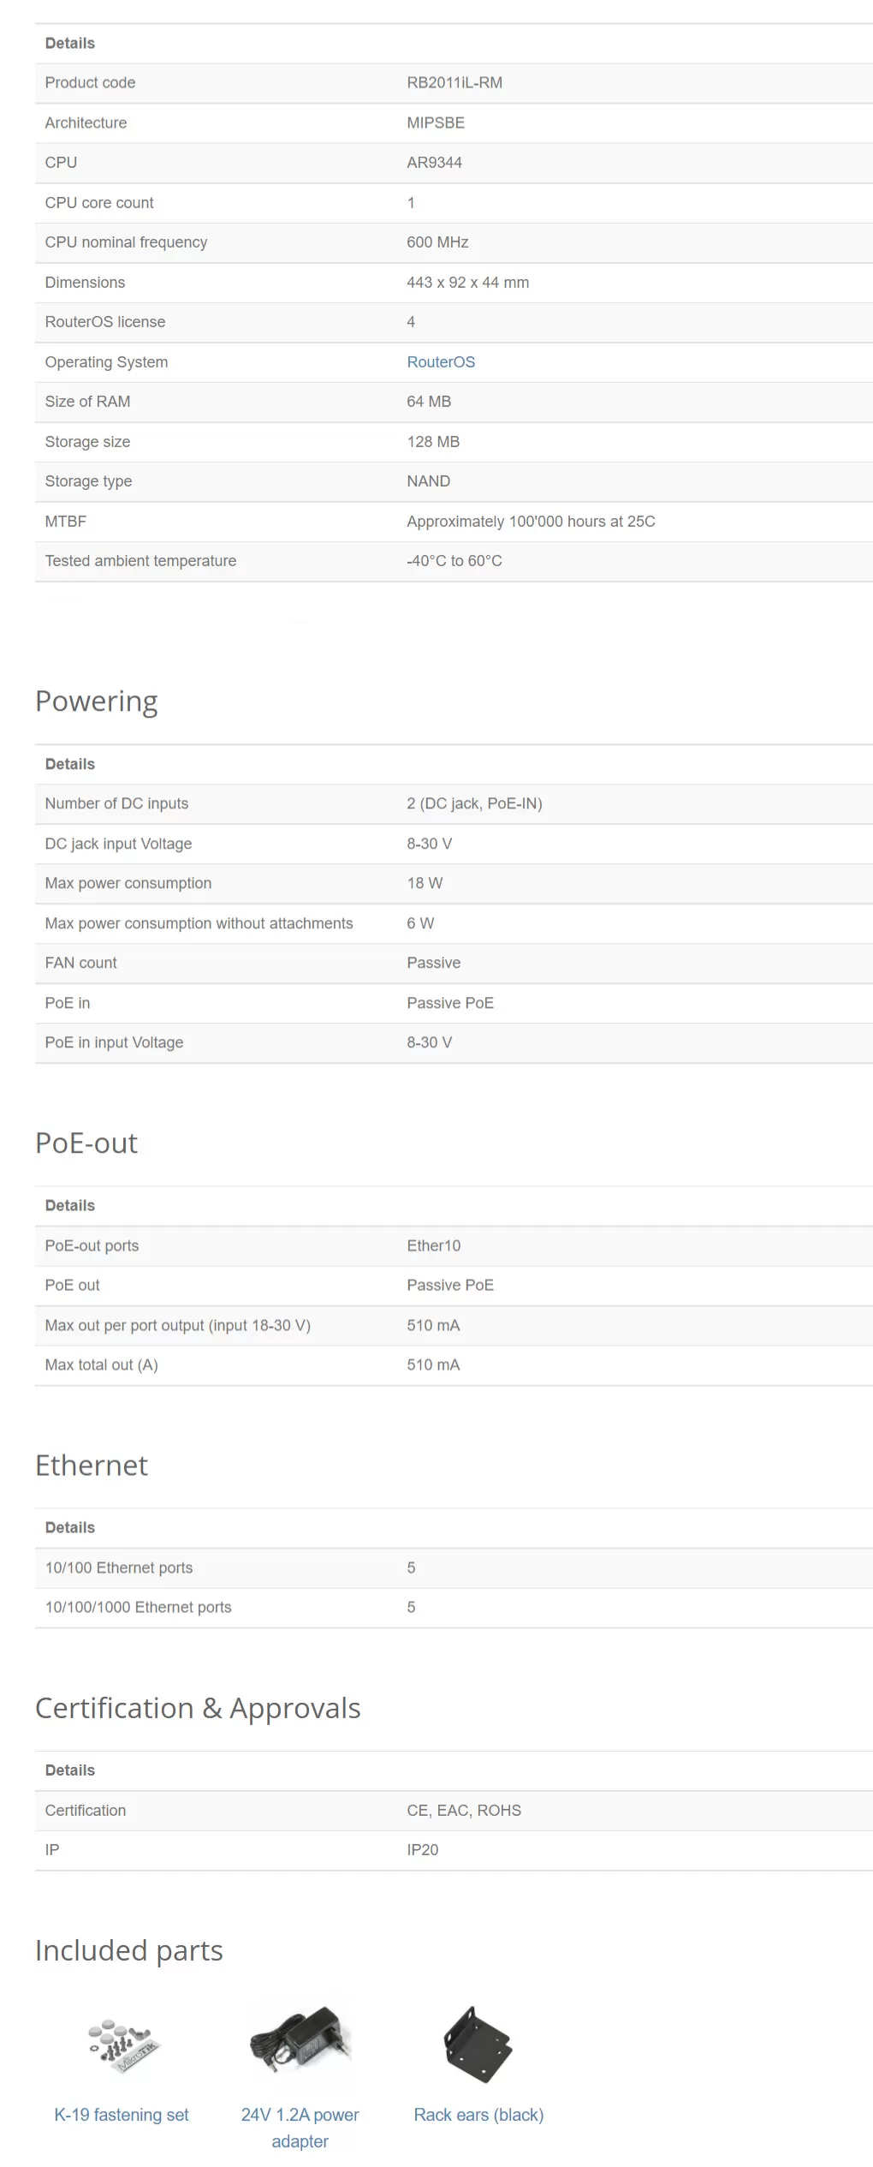Click the black rack ears image
This screenshot has width=873, height=2167.
coord(478,2044)
